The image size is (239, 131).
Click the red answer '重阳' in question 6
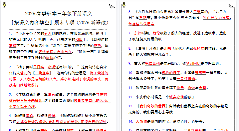pyautogui.click(x=143, y=18)
